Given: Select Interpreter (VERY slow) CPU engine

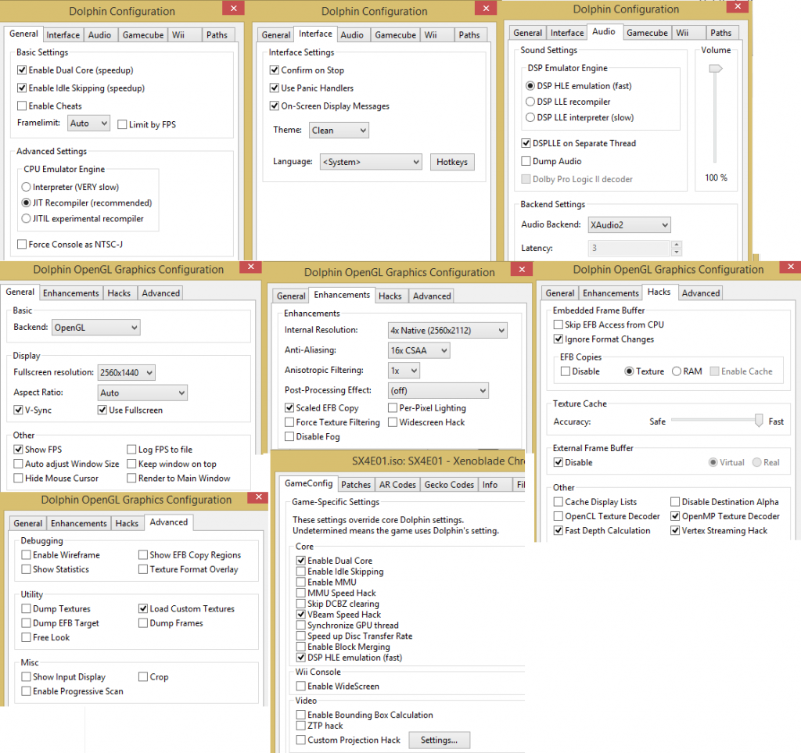Looking at the screenshot, I should tap(27, 187).
